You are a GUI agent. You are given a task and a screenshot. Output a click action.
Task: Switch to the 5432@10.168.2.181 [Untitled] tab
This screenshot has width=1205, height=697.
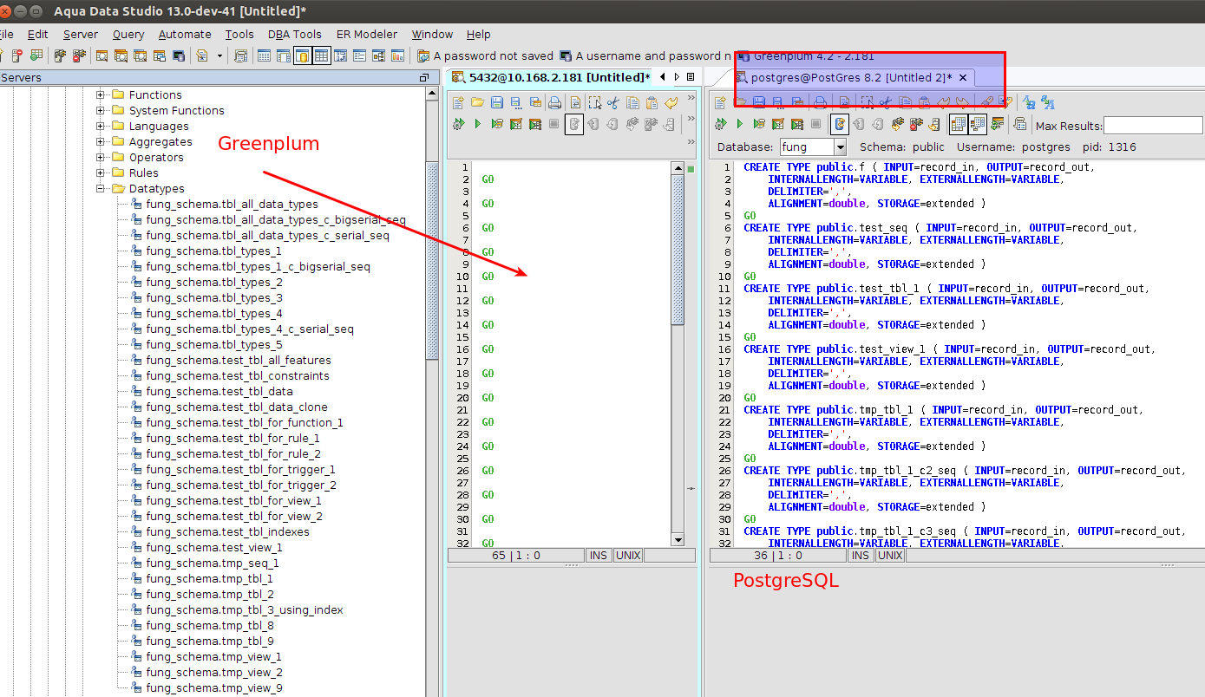pos(551,77)
